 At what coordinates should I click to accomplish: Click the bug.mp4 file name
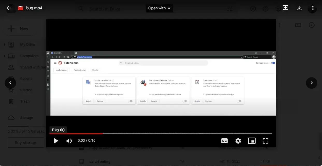click(x=34, y=8)
